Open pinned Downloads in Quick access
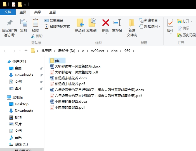The image size is (196, 151). pyautogui.click(x=21, y=75)
